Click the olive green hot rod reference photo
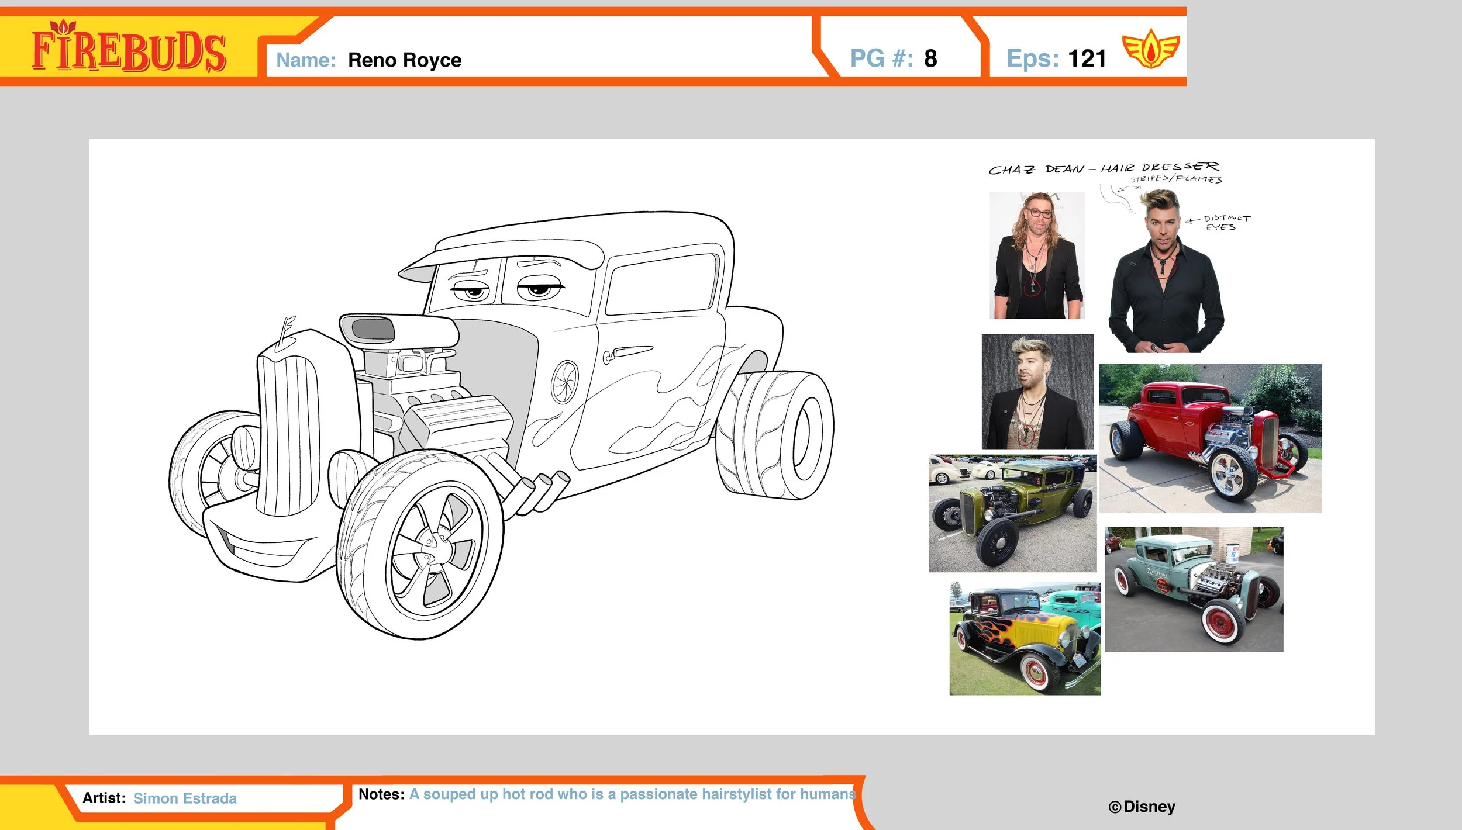 click(1012, 513)
